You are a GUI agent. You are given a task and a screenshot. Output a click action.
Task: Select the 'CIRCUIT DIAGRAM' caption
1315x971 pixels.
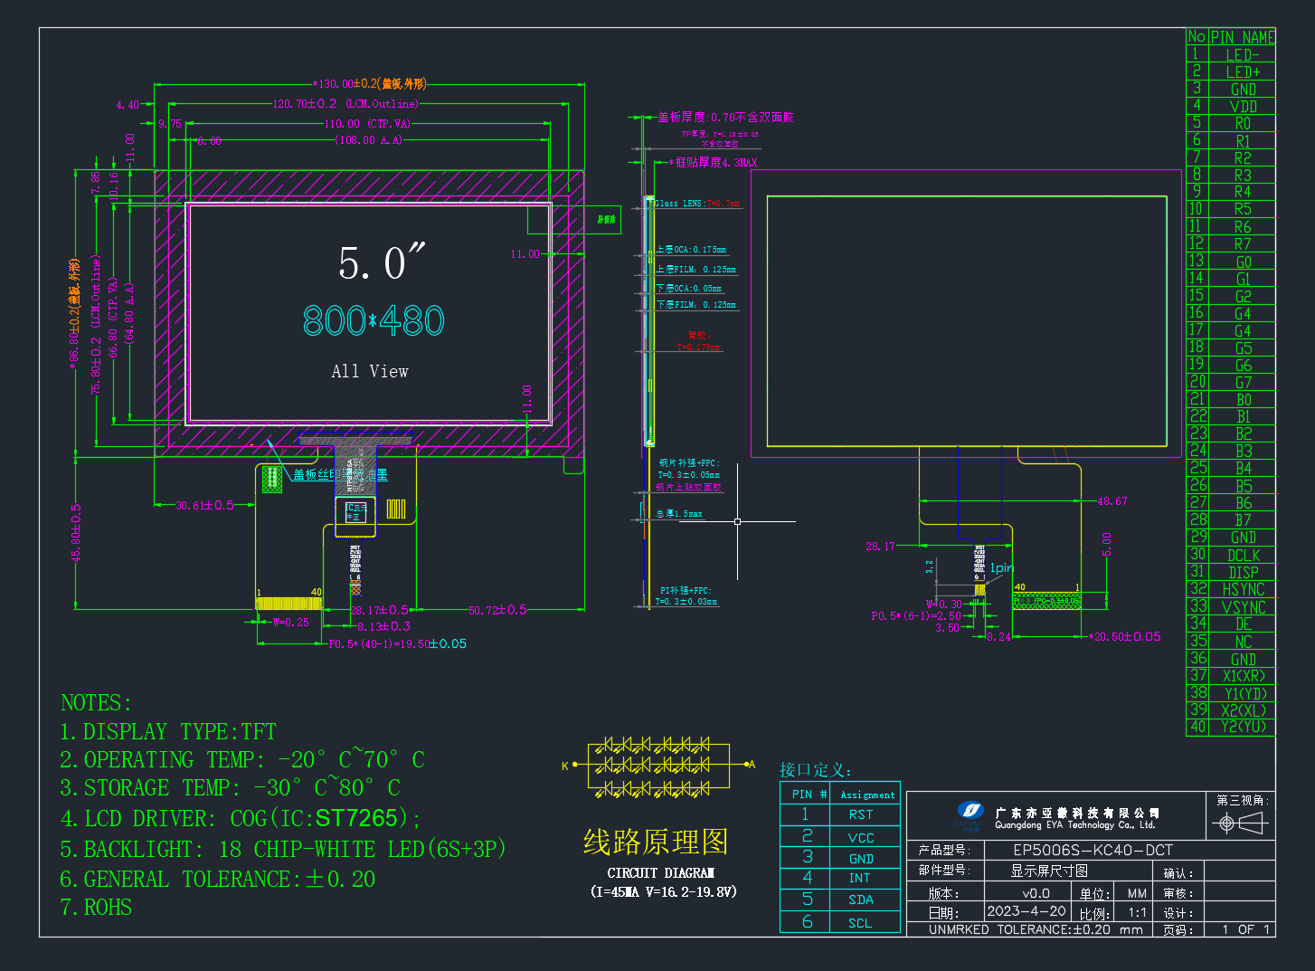point(661,873)
